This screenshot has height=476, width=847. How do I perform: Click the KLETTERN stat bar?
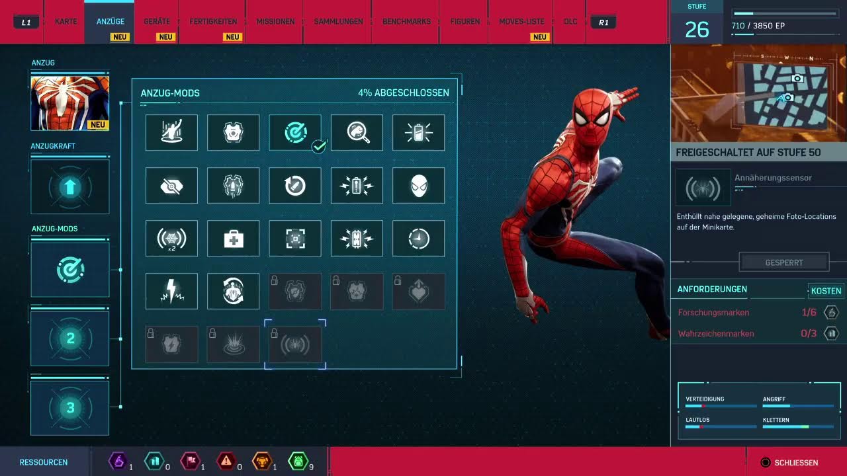(798, 427)
